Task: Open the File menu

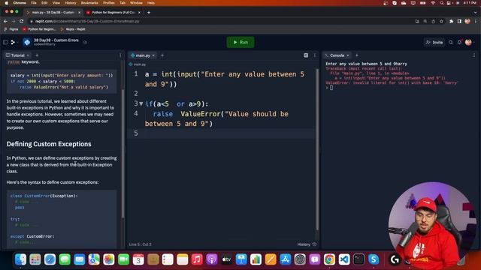Action: click(x=34, y=3)
